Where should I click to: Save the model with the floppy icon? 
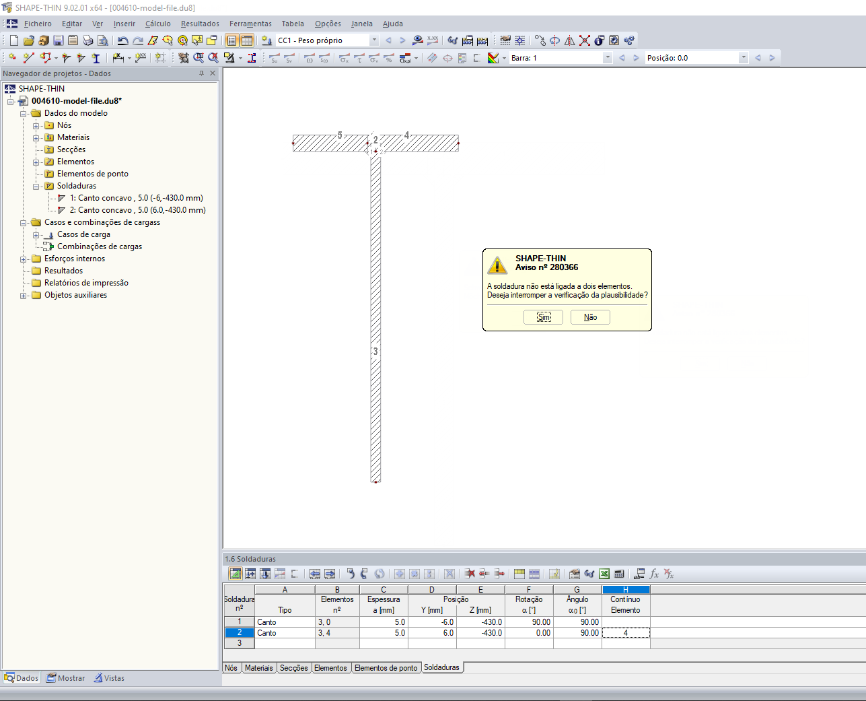[58, 40]
